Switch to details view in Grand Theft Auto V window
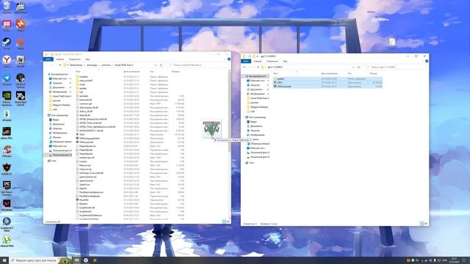Image resolution: width=470 pixels, height=264 pixels. (223, 221)
